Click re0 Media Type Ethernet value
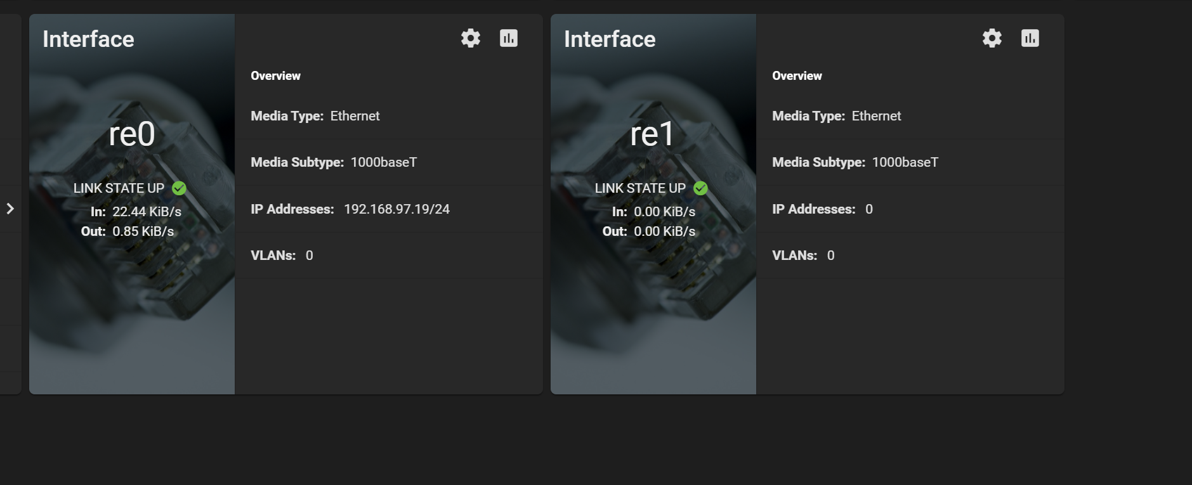This screenshot has height=485, width=1192. pyautogui.click(x=355, y=116)
